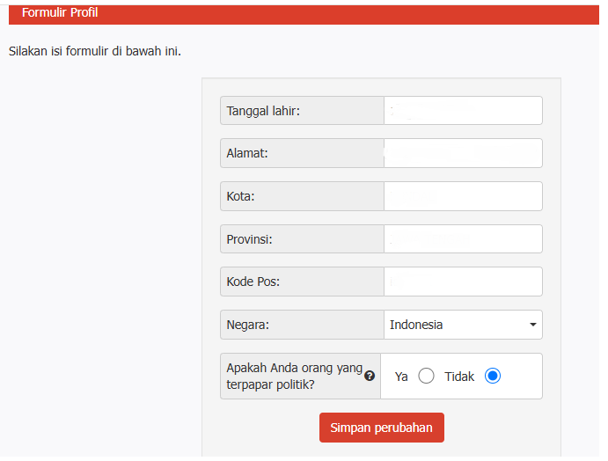Screen dimensions: 608x461
Task: Click the 'Apakah Anda orang yang terpapar politik?' label
Action: click(x=294, y=376)
